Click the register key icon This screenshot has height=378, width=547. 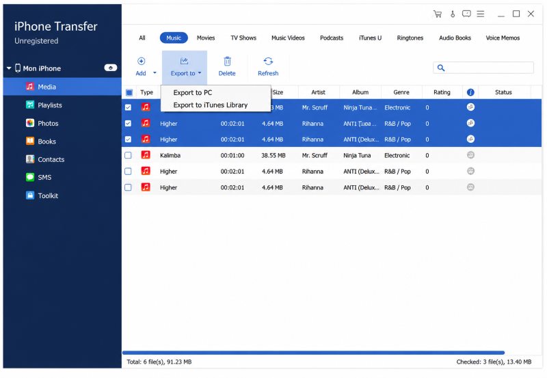(x=453, y=14)
